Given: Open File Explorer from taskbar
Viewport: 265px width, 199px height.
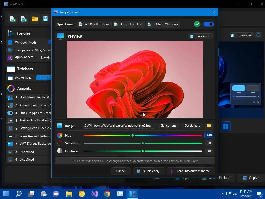Looking at the screenshot, I should [x=69, y=194].
